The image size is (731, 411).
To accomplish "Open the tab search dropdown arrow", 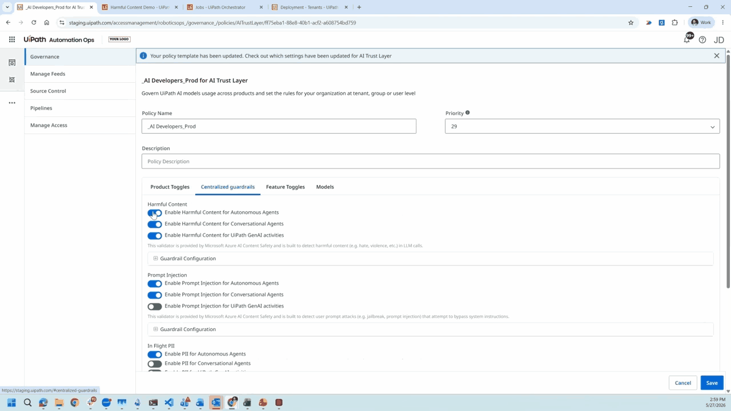I will [x=7, y=7].
